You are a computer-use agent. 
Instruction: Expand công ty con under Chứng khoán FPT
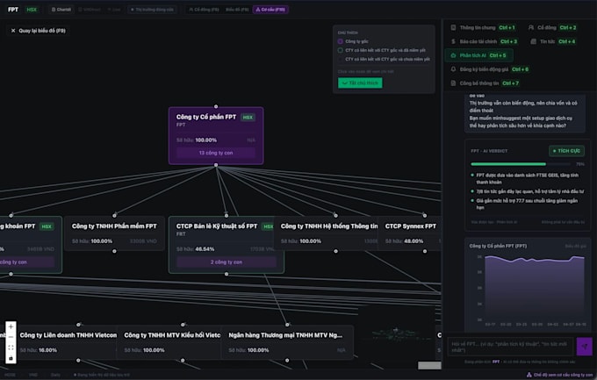click(26, 262)
